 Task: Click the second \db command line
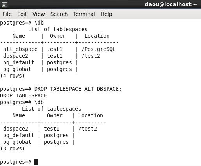tap(22, 102)
